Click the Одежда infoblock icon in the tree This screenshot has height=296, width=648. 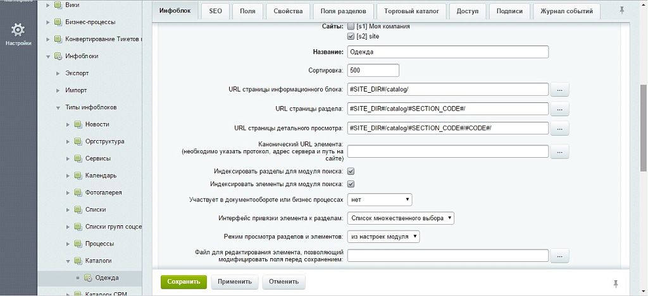(88, 278)
